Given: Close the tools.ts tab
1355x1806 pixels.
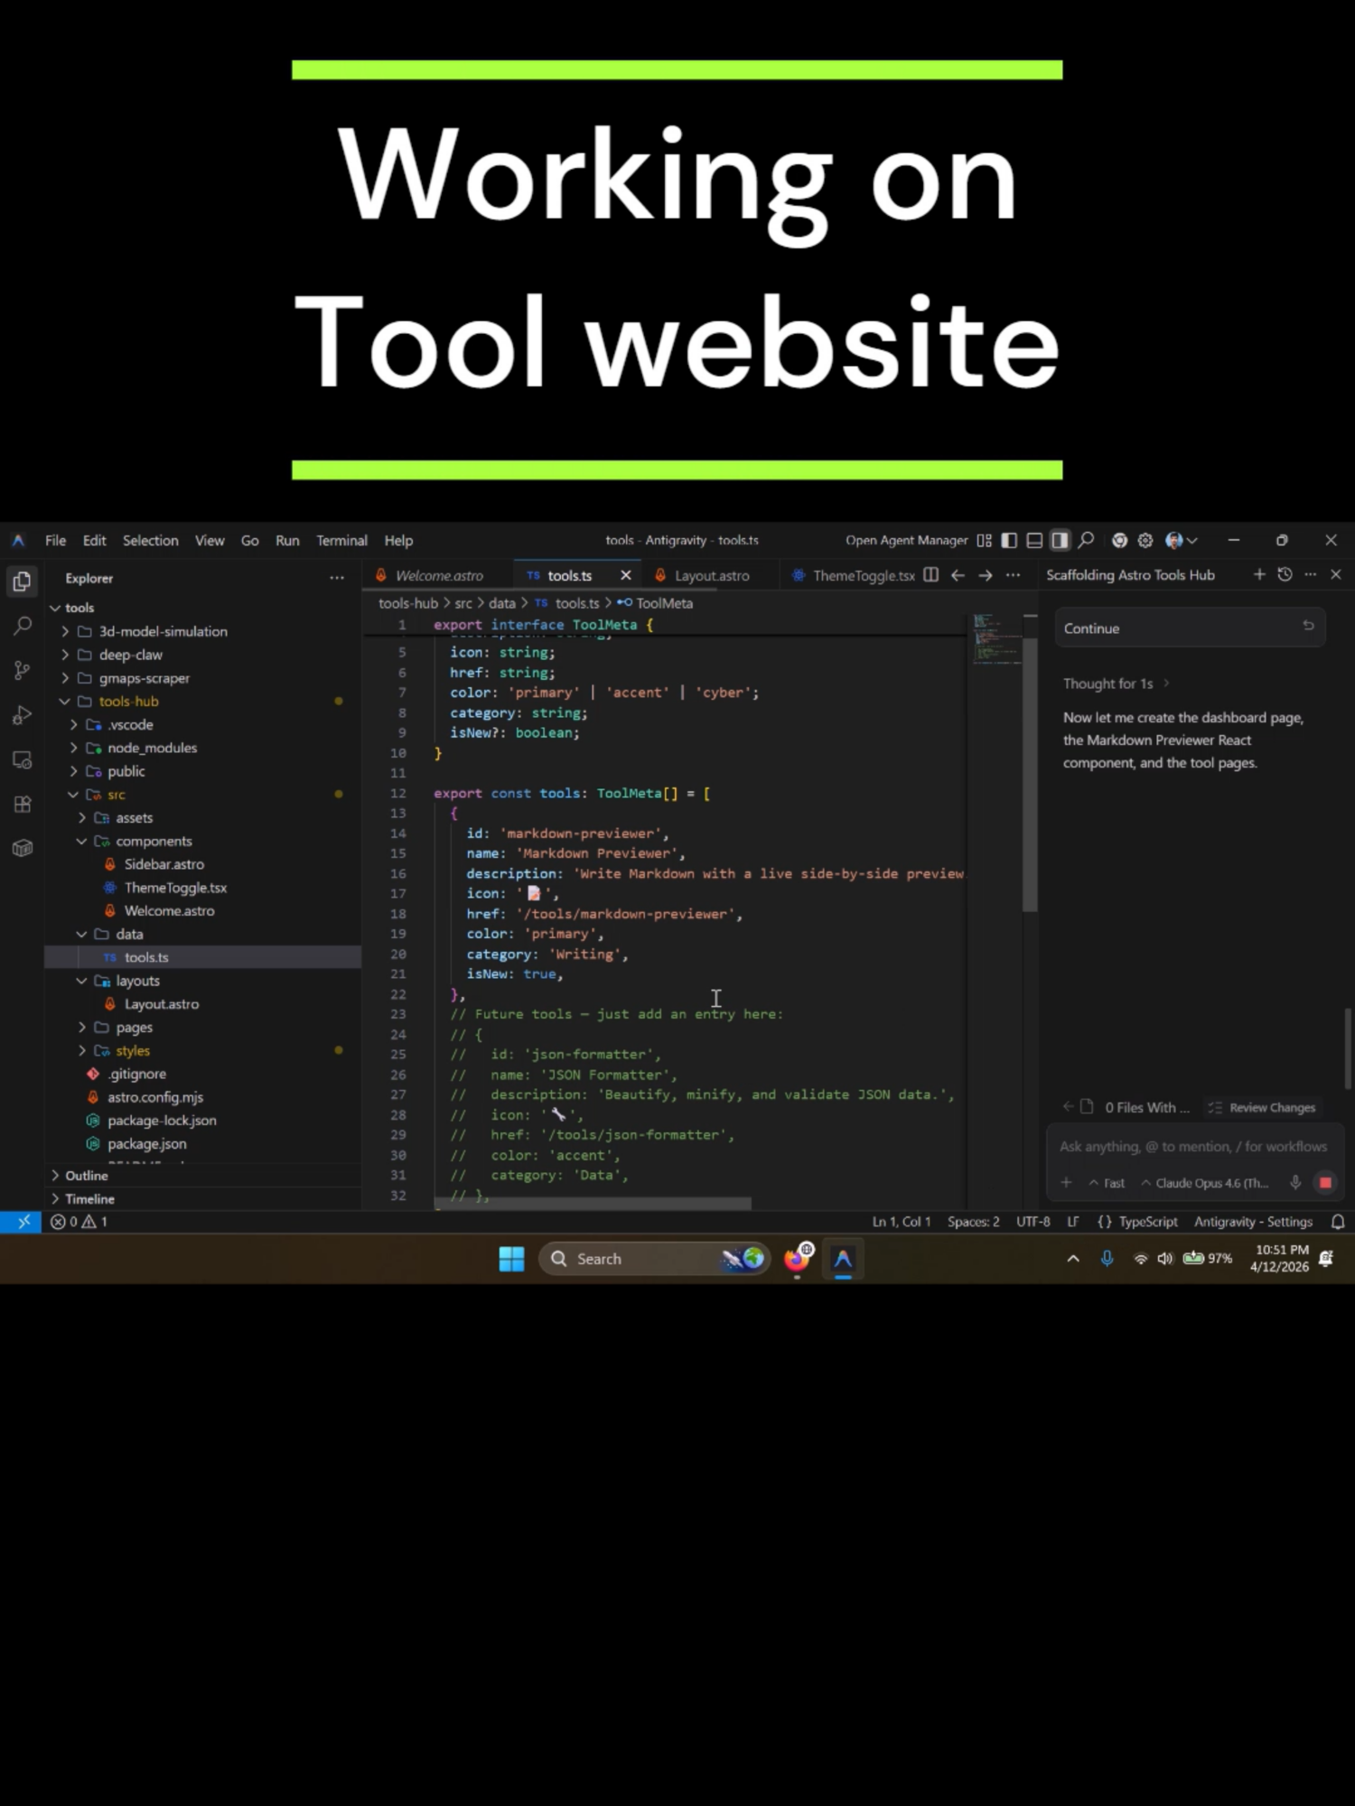Looking at the screenshot, I should 625,575.
